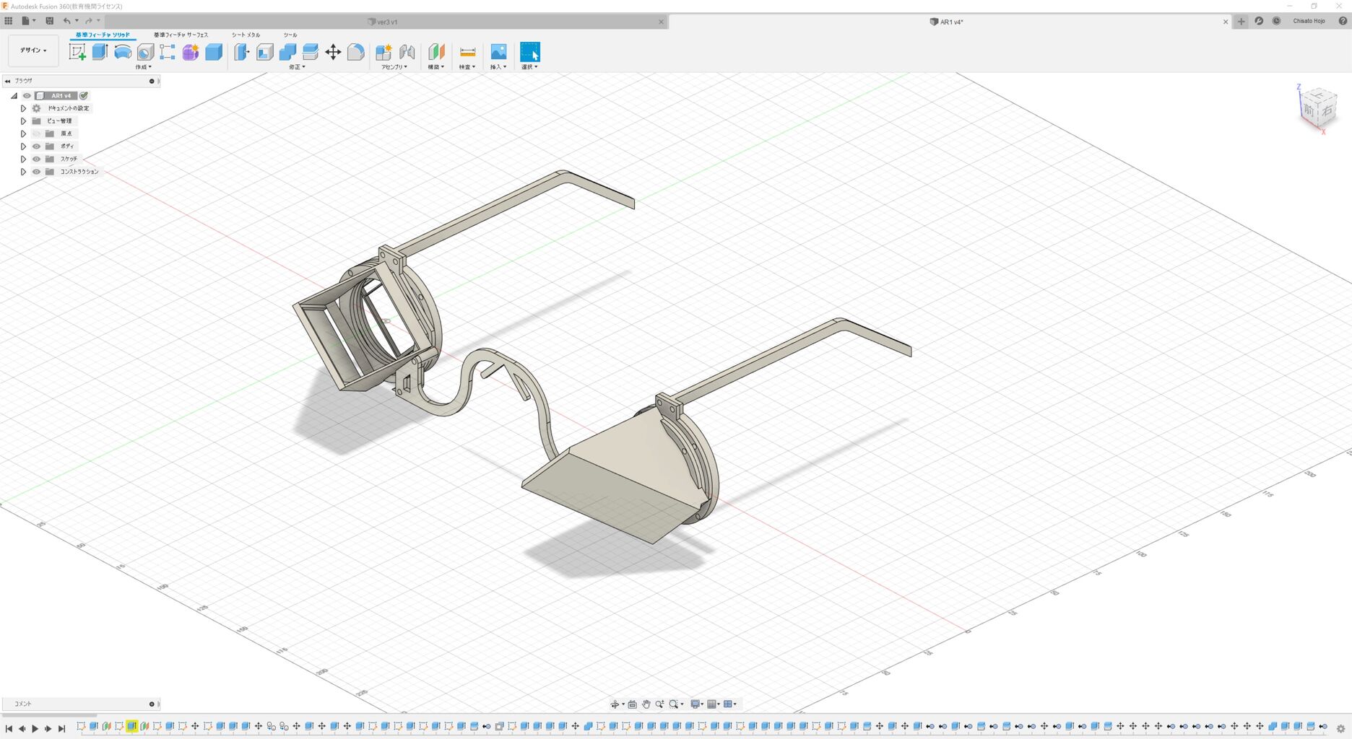Switch to the シート メタル tab
This screenshot has height=739, width=1352.
pyautogui.click(x=246, y=35)
